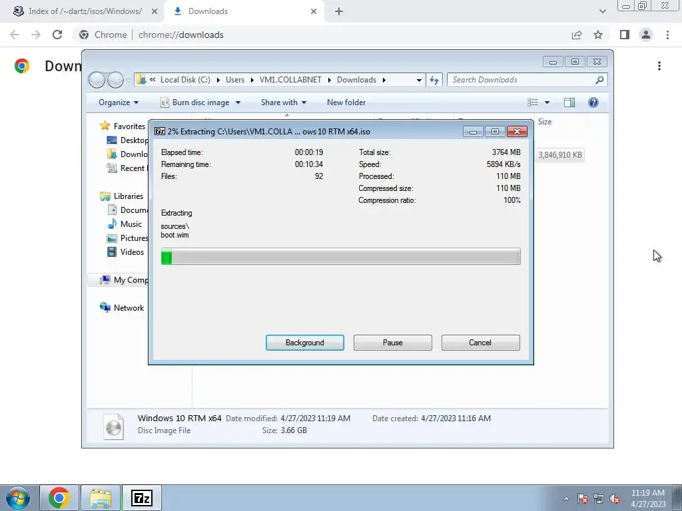Image resolution: width=682 pixels, height=511 pixels.
Task: Open the Share with menu
Action: pos(284,102)
